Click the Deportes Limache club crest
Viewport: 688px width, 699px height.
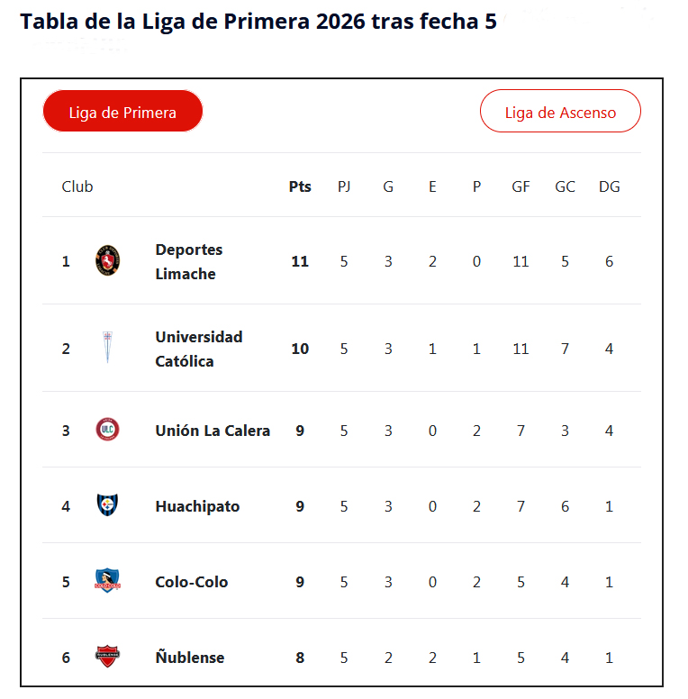coord(108,261)
